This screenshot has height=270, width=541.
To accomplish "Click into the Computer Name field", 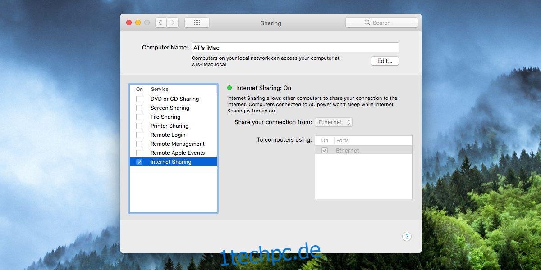I will click(x=295, y=47).
